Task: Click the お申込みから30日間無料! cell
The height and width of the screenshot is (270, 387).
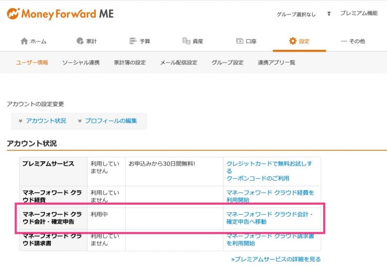Action: pyautogui.click(x=174, y=171)
